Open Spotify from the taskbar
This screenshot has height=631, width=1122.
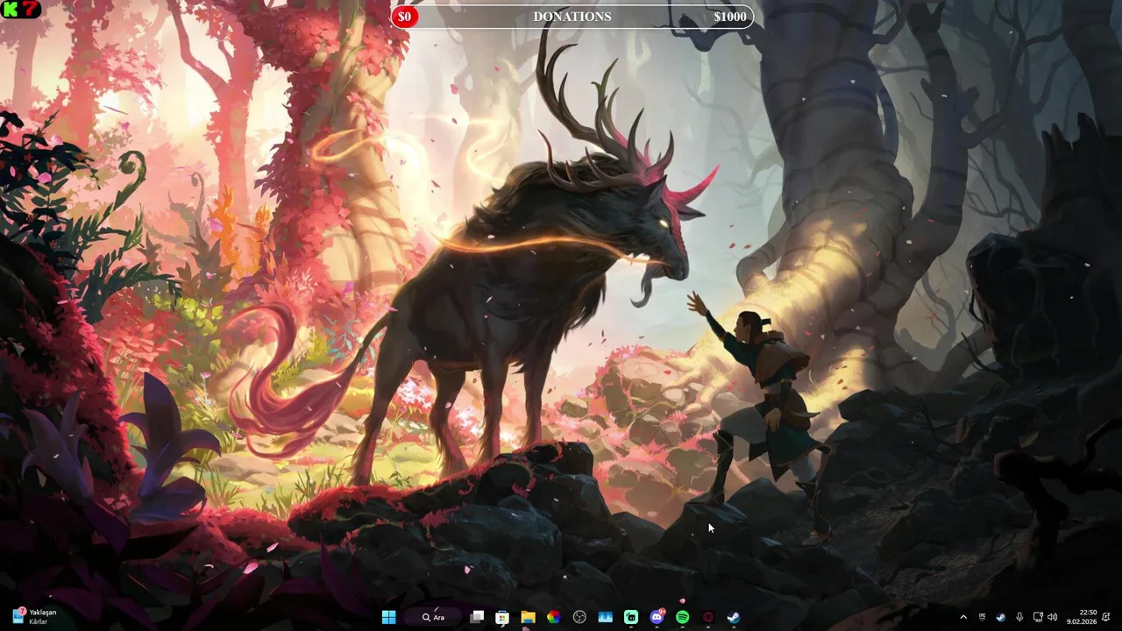tap(682, 617)
